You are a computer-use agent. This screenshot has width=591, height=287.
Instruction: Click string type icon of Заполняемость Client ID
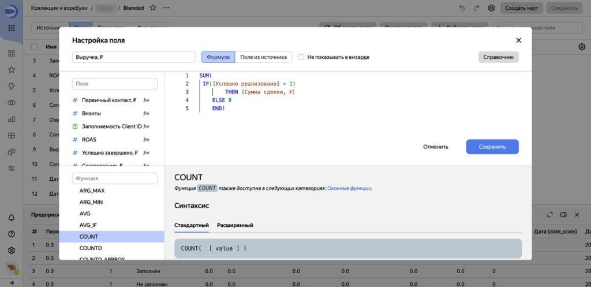click(74, 126)
